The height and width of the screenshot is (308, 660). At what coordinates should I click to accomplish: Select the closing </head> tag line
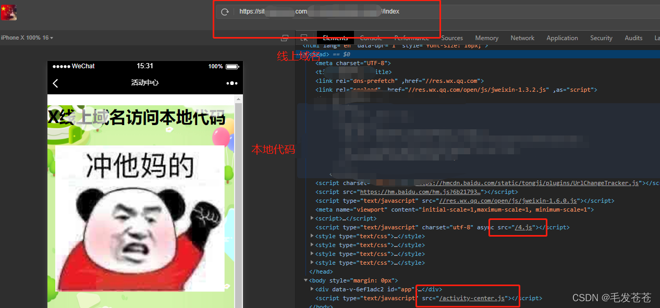pos(321,272)
